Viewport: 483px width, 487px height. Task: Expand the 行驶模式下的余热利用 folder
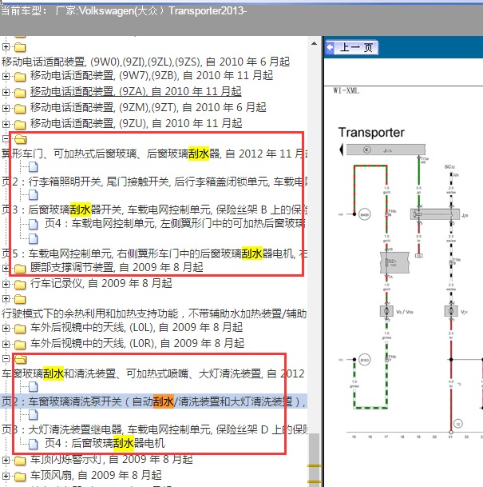point(6,299)
